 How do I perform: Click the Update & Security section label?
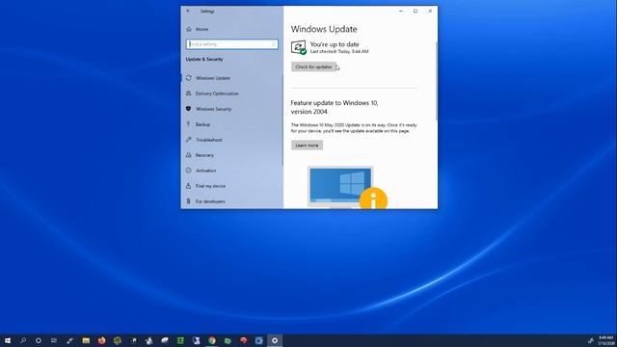(x=204, y=59)
